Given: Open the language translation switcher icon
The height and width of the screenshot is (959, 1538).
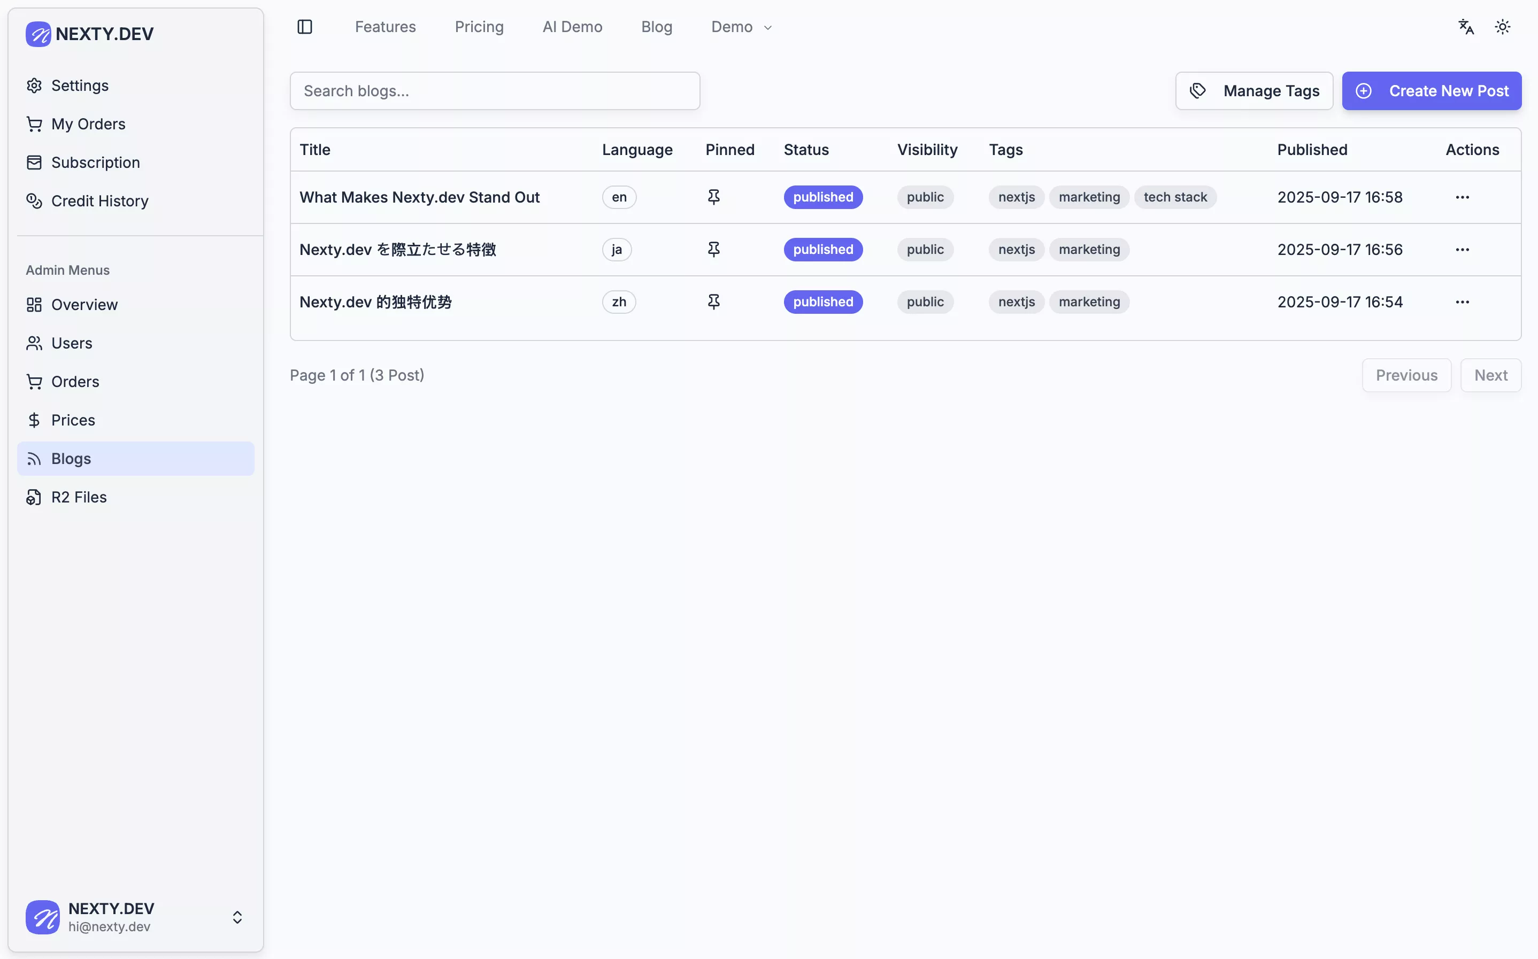Looking at the screenshot, I should 1466,27.
